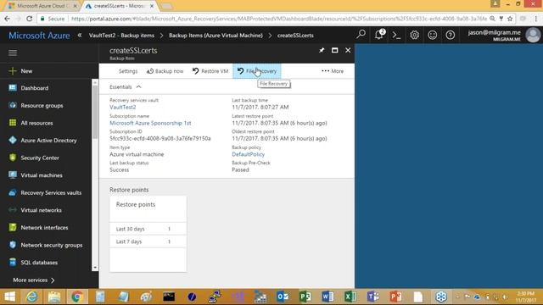Click the sidebar scrollbar thumb
This screenshot has width=543, height=305.
(x=95, y=113)
